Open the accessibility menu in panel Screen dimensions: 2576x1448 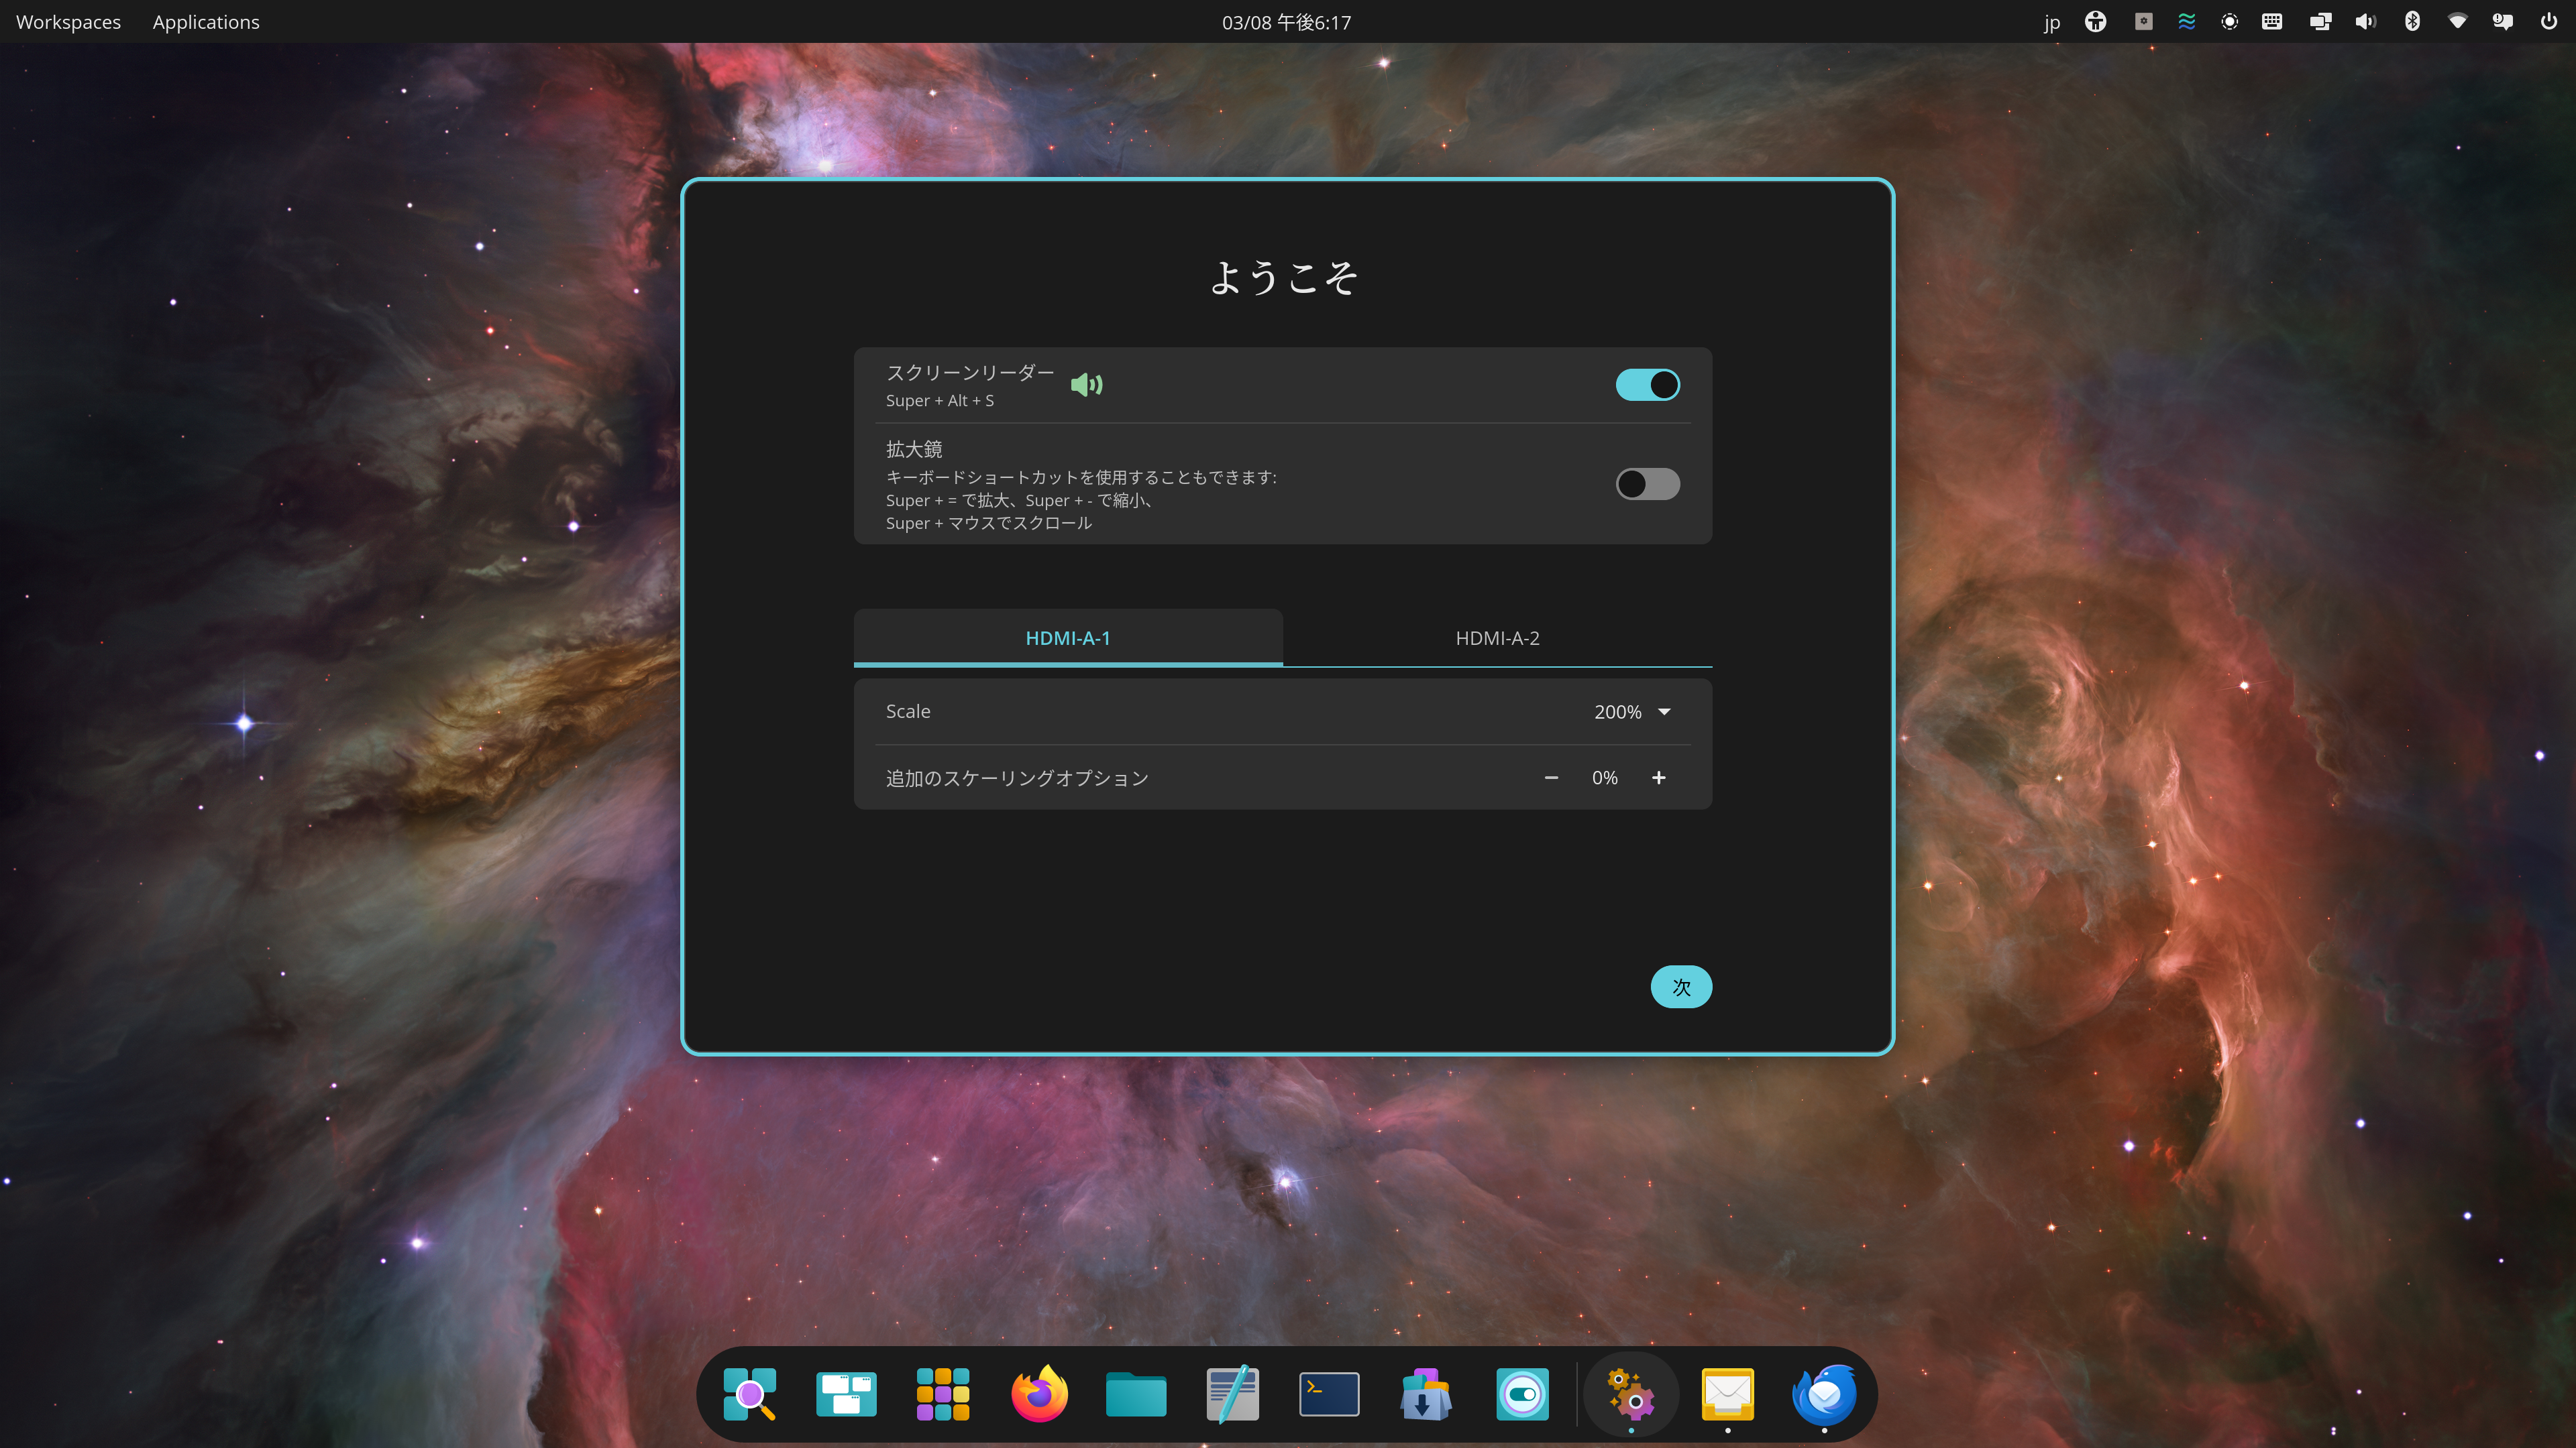[x=2095, y=22]
